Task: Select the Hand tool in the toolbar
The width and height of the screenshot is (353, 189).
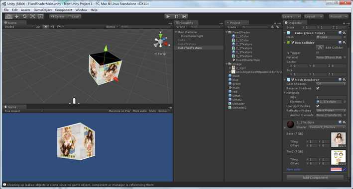Action: click(9, 16)
